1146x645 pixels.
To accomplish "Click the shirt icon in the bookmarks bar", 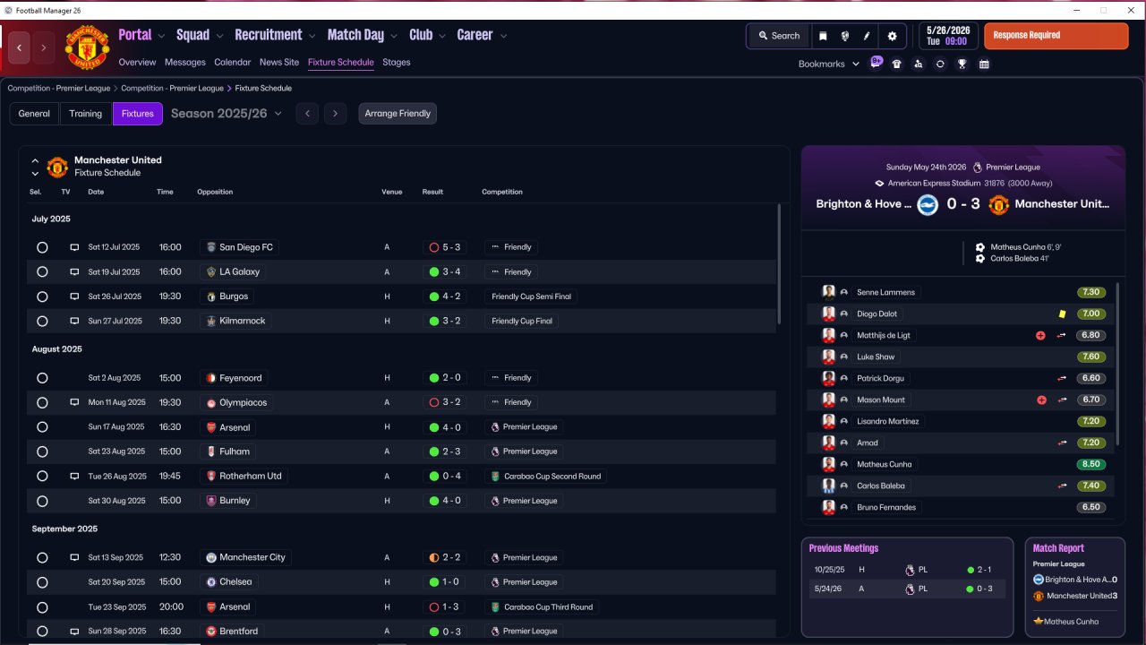I will (x=897, y=64).
